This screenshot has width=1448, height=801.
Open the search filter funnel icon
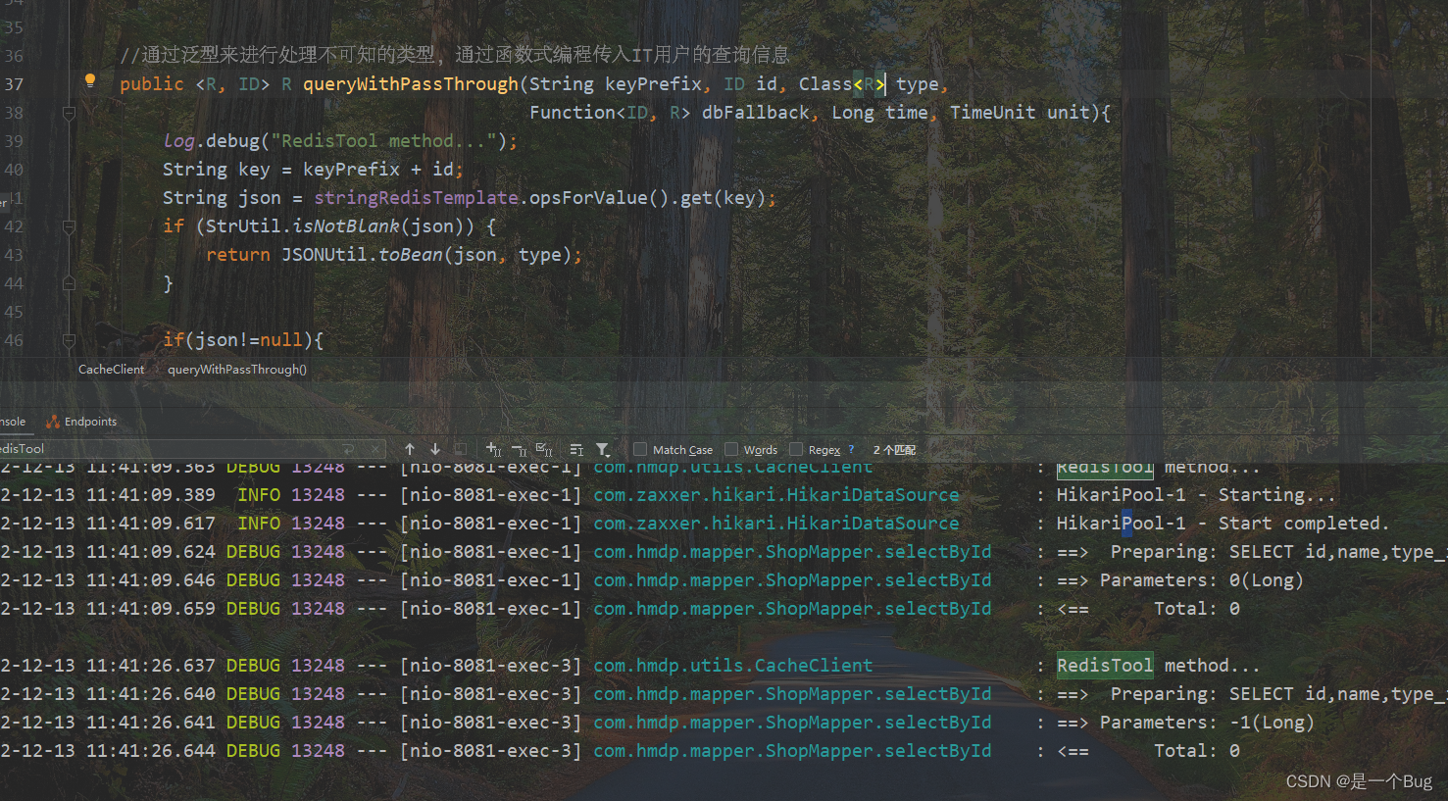(603, 449)
